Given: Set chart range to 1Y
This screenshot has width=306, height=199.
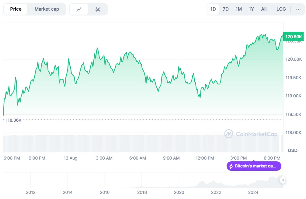Looking at the screenshot, I should [251, 9].
